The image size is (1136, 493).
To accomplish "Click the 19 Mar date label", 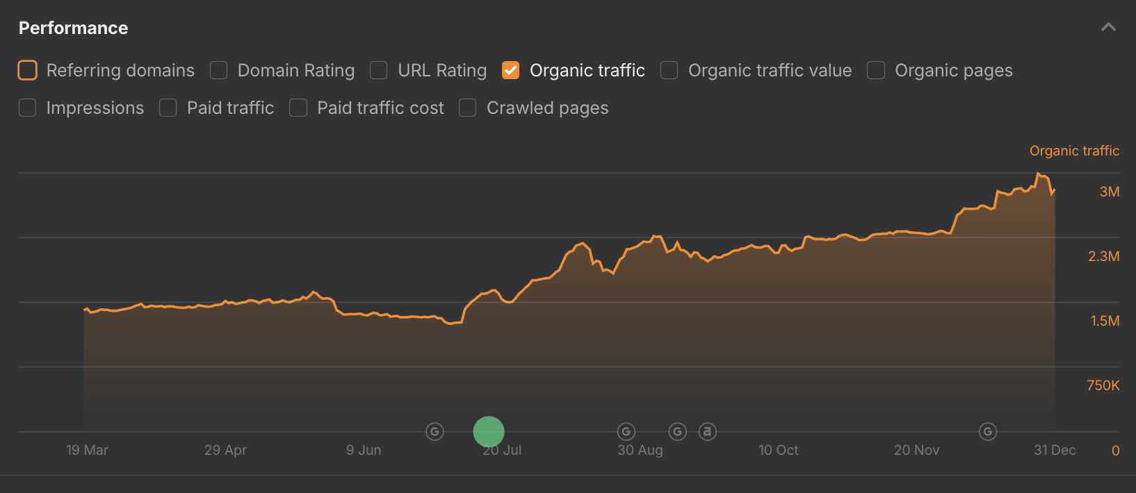I will click(87, 450).
